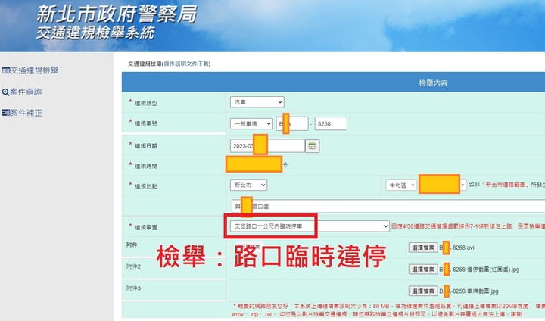This screenshot has height=321, width=545.
Task: Open 案件查詢 in the sidebar
Action: (x=26, y=92)
